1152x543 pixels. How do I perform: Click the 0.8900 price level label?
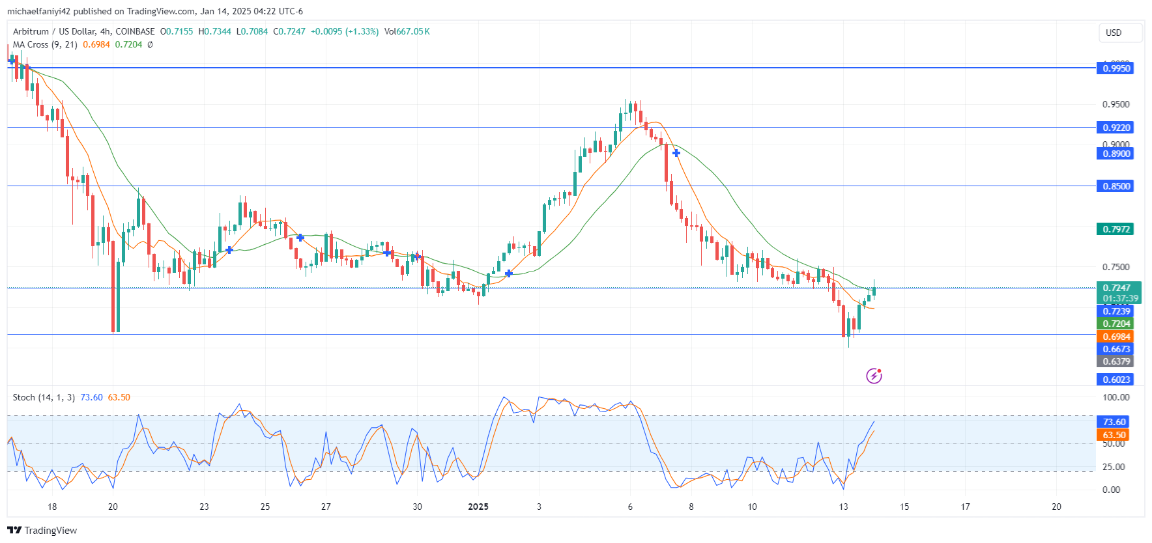point(1116,154)
